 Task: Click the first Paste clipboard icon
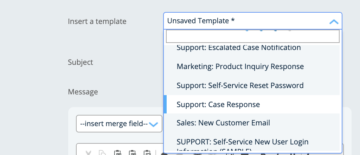point(117,153)
